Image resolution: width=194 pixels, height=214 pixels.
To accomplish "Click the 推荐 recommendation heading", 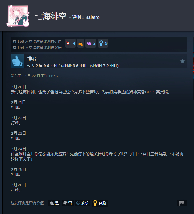I will [x=32, y=59].
